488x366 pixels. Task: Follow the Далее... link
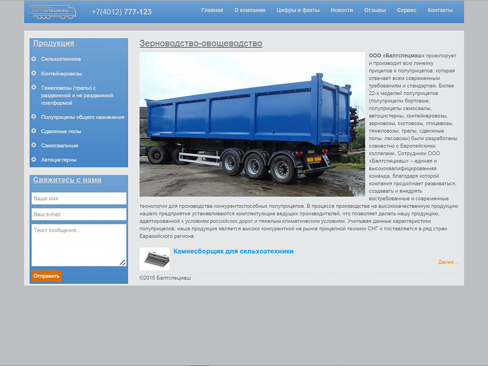point(448,262)
